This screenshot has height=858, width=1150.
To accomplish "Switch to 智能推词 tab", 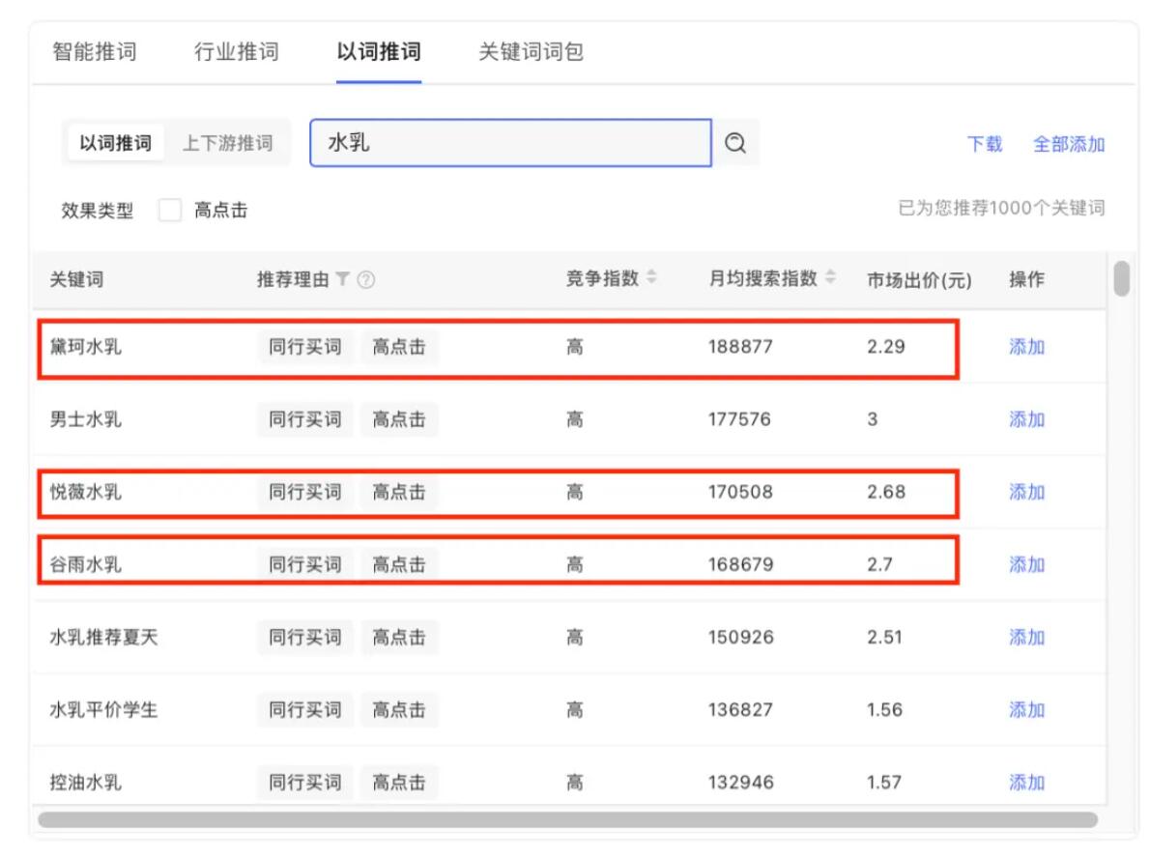I will point(95,51).
